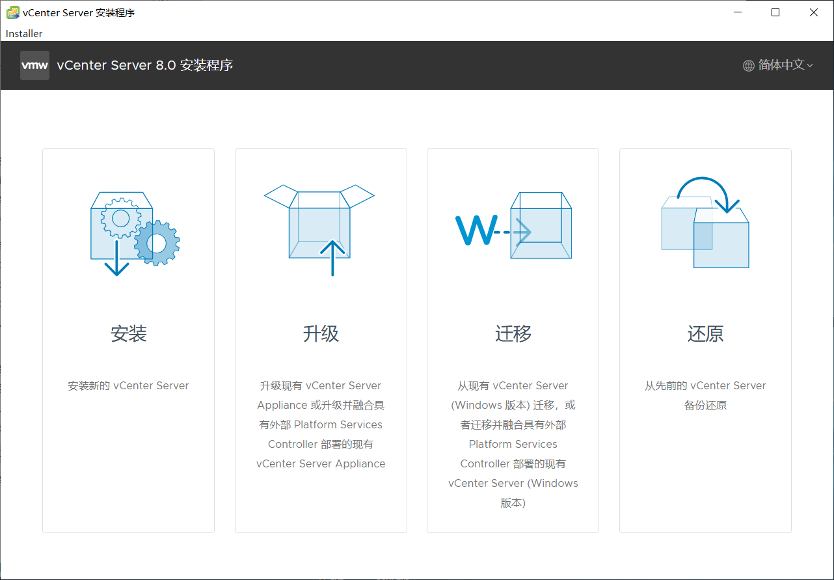This screenshot has width=834, height=580.
Task: Click the vmw logo in the header
Action: [x=34, y=65]
